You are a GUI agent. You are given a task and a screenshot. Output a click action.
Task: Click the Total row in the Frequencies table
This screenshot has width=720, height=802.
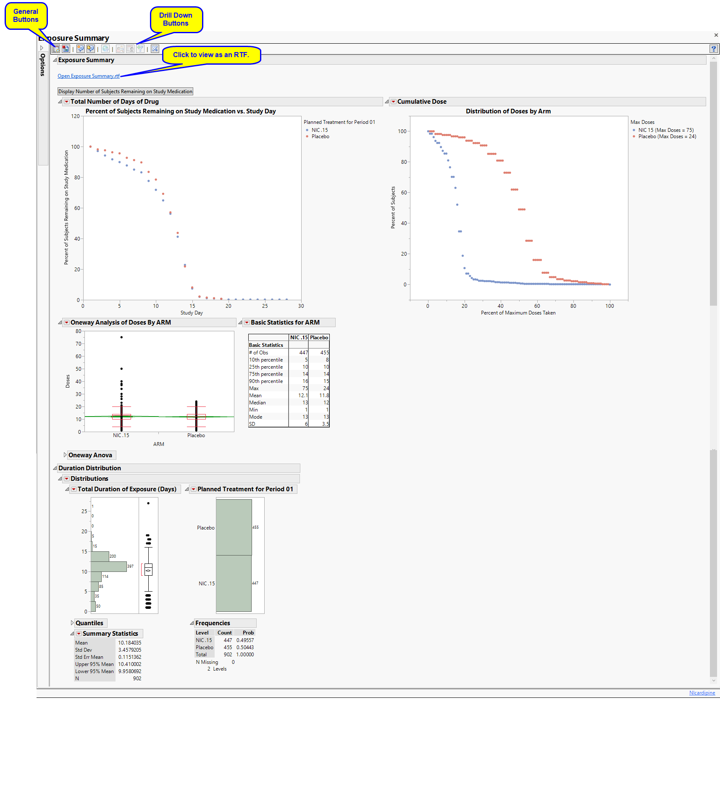click(225, 655)
